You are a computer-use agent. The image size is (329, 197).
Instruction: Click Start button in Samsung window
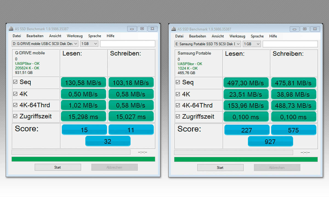[220, 167]
